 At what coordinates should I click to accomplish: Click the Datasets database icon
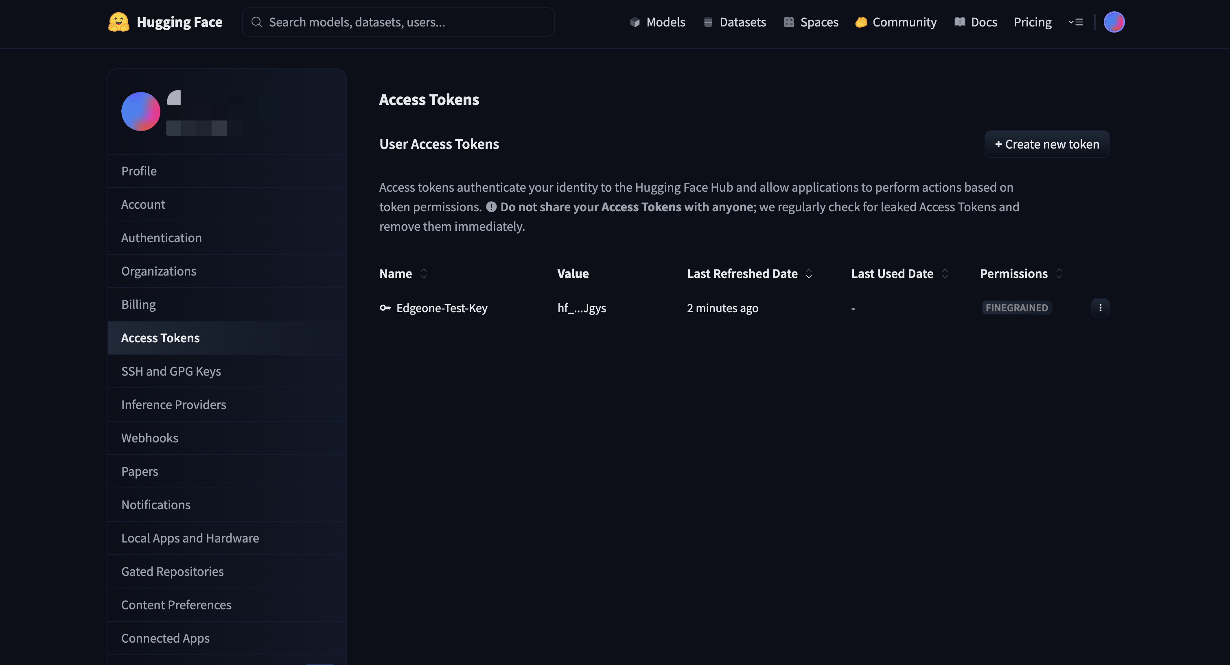pos(708,22)
